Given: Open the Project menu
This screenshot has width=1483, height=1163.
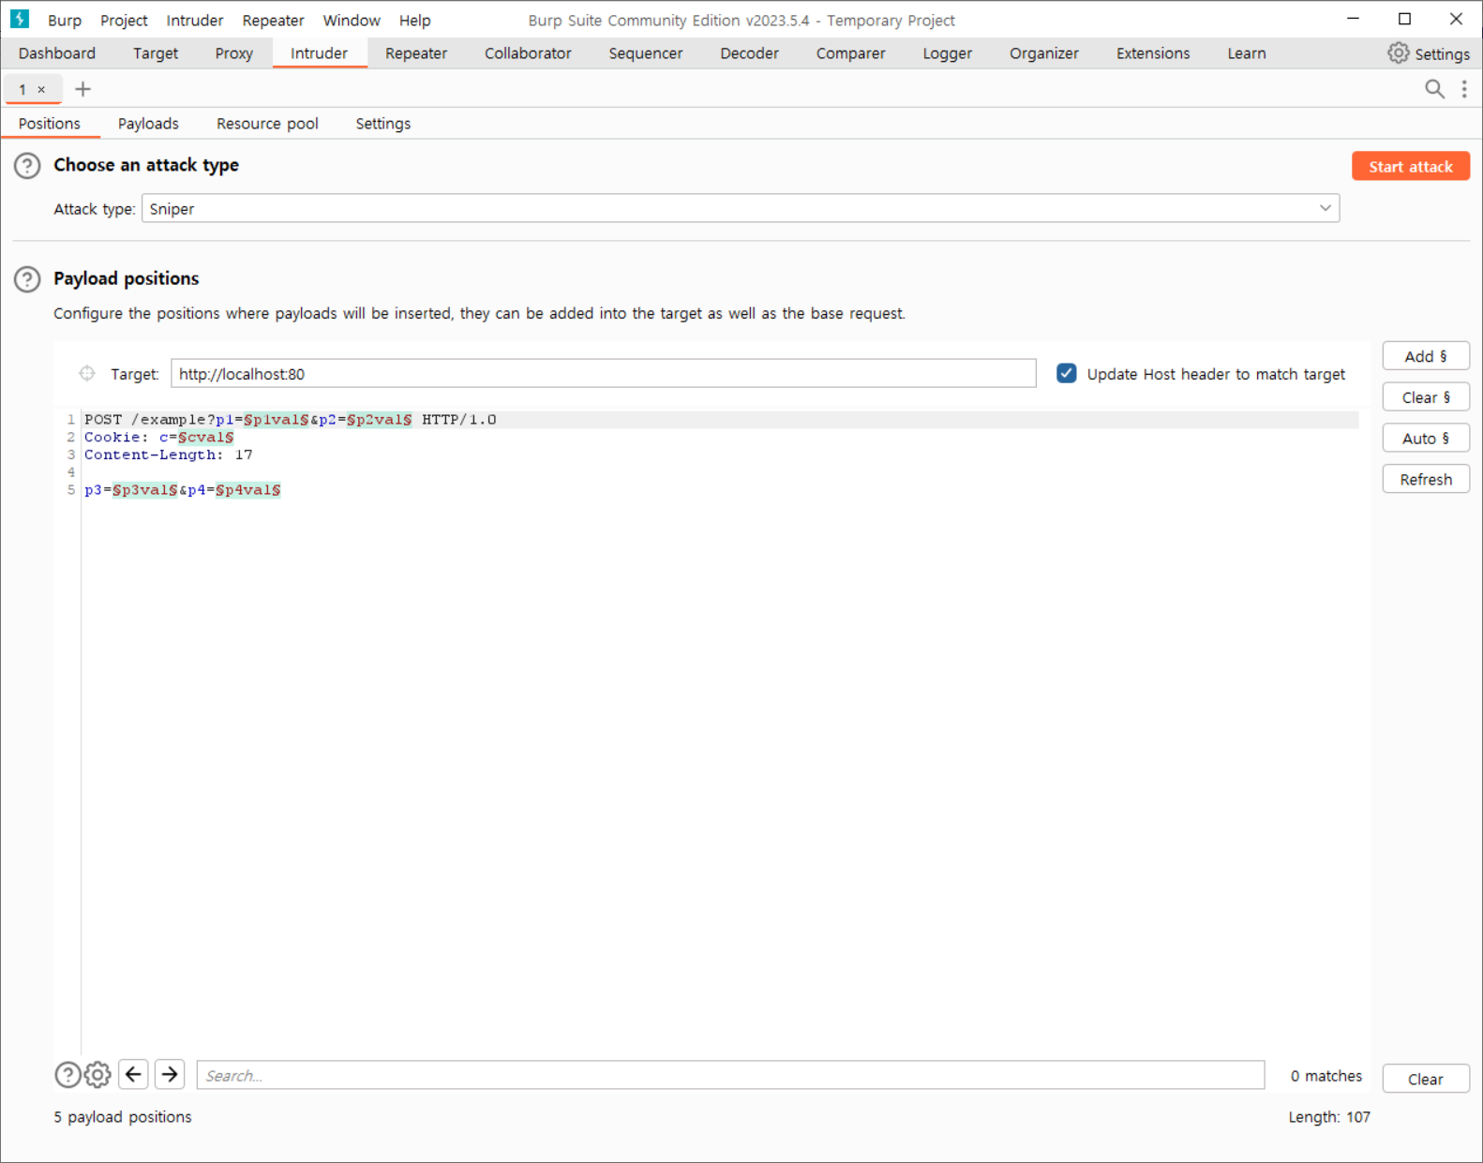Looking at the screenshot, I should 124,20.
